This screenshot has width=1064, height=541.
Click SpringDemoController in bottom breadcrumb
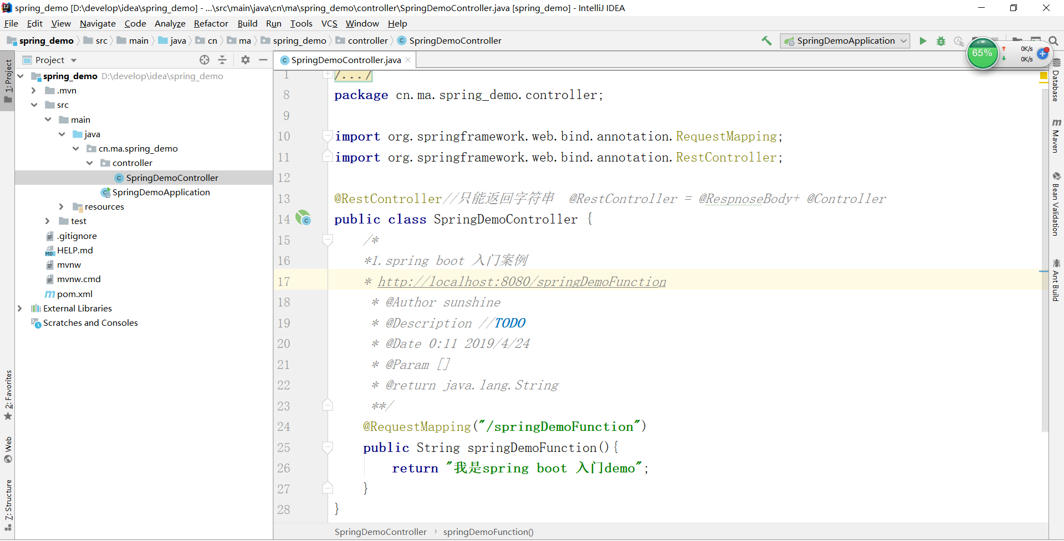[x=381, y=532]
